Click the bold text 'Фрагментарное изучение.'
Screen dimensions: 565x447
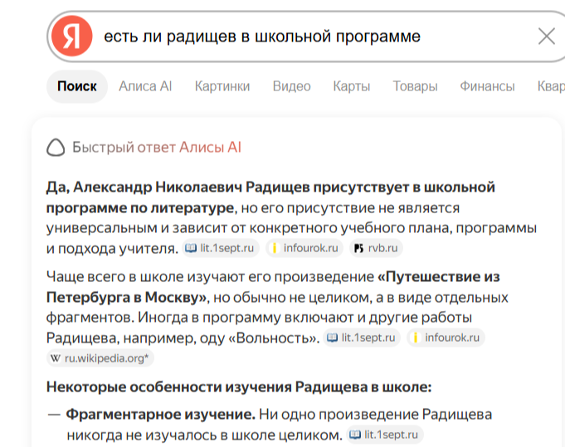[x=161, y=414]
